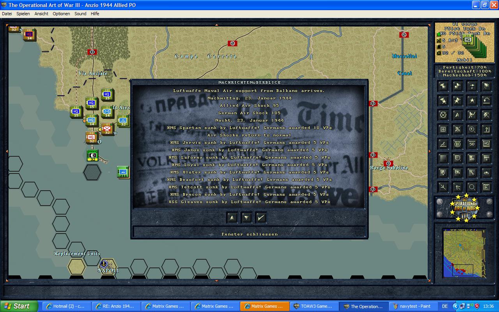The height and width of the screenshot is (312, 499).
Task: Click the Nachschub:150% readout
Action: tap(464, 75)
